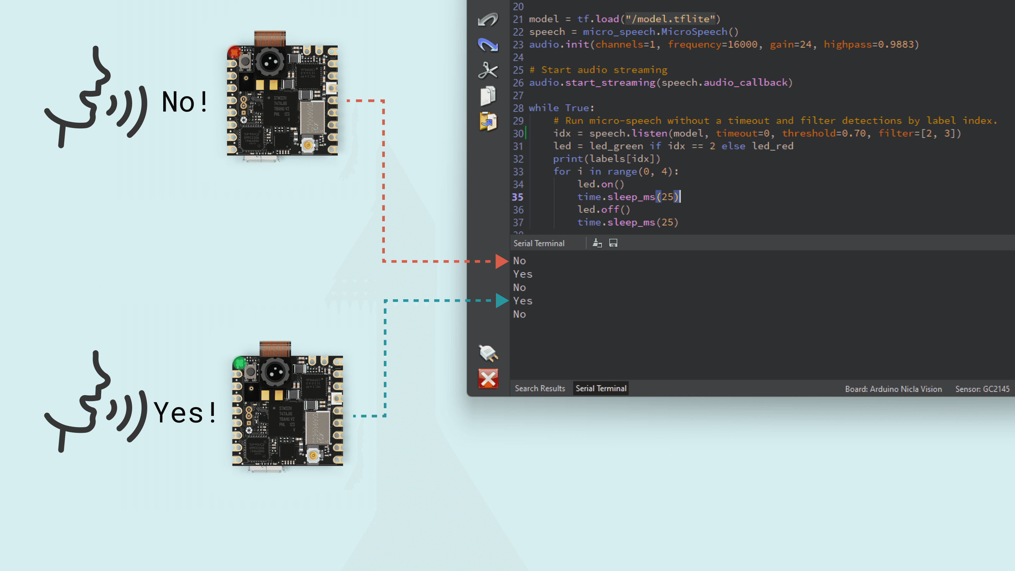The height and width of the screenshot is (571, 1015).
Task: Switch to the Search Results tab
Action: [x=540, y=388]
